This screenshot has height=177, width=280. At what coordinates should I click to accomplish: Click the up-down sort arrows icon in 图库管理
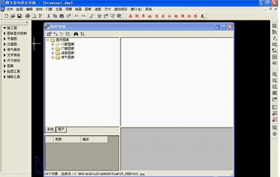(x=82, y=34)
